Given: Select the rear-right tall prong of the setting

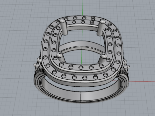Looking at the screenshot, I should coord(101,27).
